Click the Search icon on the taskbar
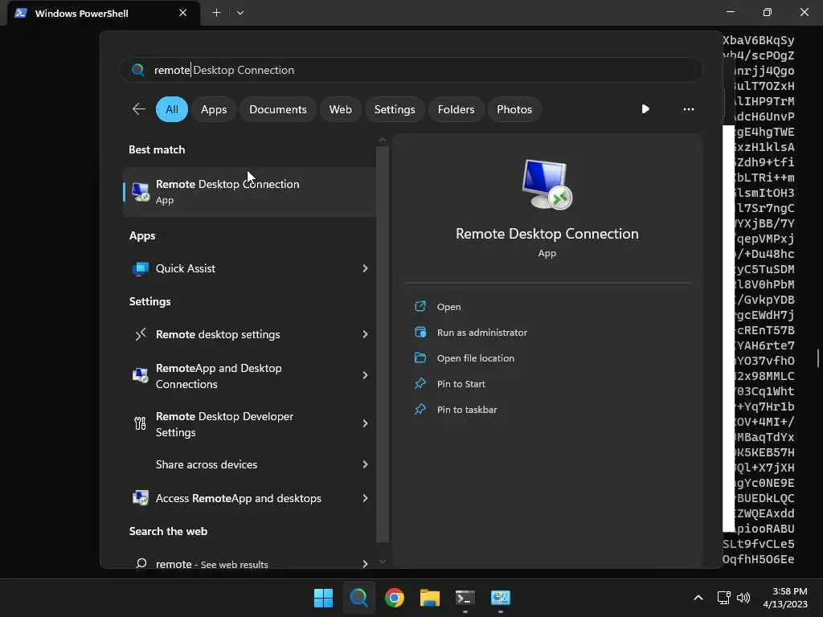This screenshot has width=823, height=617. coord(359,598)
